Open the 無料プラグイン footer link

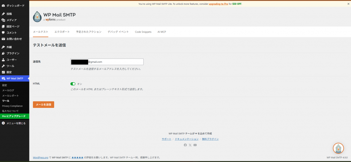click(210, 139)
